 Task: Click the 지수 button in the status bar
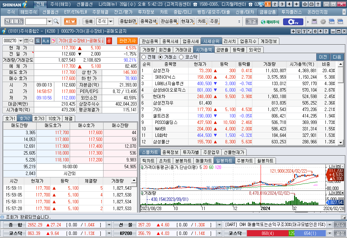click(x=340, y=225)
